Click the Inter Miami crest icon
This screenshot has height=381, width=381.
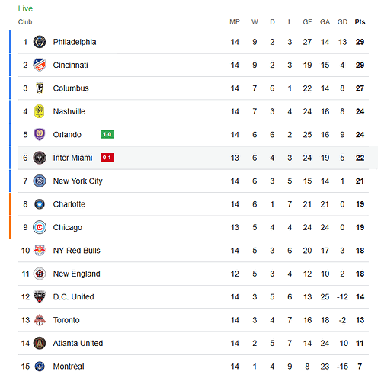coord(40,158)
